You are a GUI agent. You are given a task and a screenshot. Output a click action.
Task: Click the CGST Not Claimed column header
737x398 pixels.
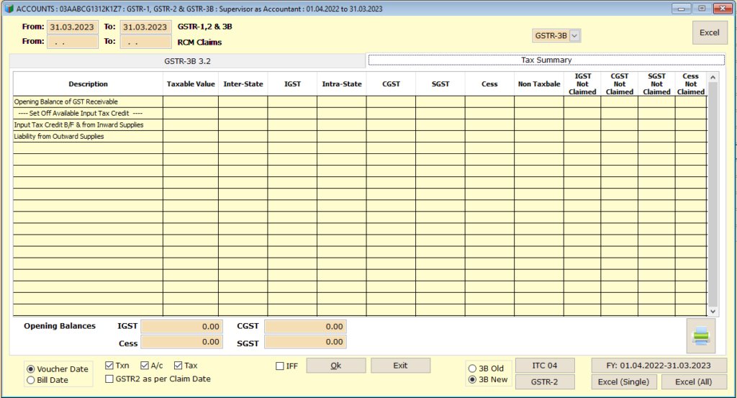click(x=620, y=84)
